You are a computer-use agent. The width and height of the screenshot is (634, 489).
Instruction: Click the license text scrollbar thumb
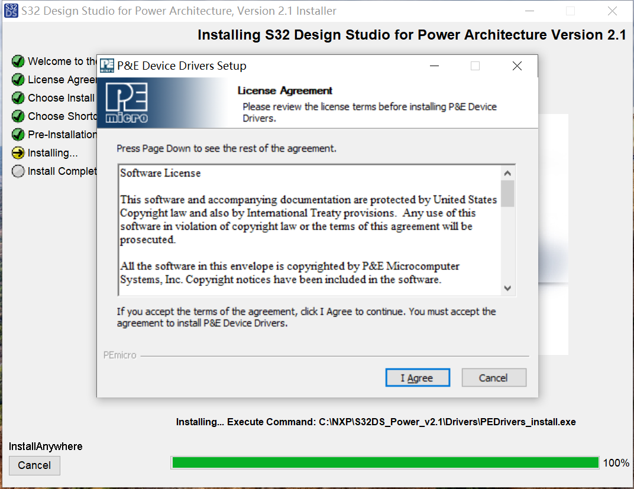click(x=507, y=194)
